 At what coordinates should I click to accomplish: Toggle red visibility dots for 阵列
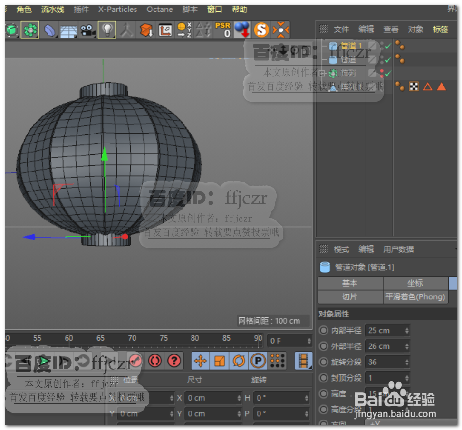(382, 73)
